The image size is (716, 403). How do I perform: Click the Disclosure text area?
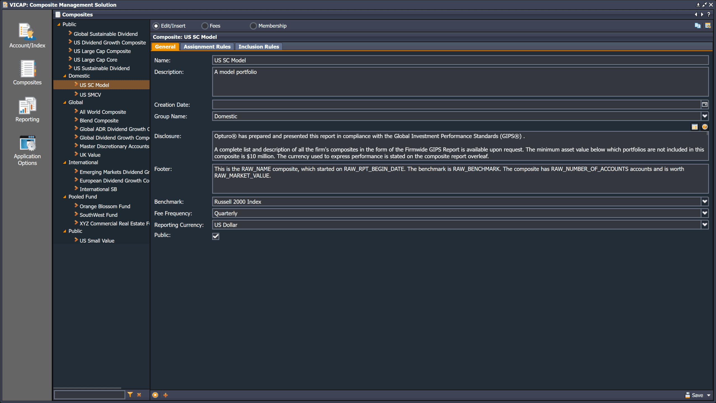(x=460, y=146)
